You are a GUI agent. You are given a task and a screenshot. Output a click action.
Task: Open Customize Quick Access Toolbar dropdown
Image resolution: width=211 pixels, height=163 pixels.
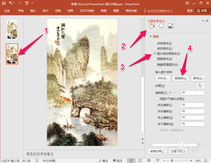(32, 3)
